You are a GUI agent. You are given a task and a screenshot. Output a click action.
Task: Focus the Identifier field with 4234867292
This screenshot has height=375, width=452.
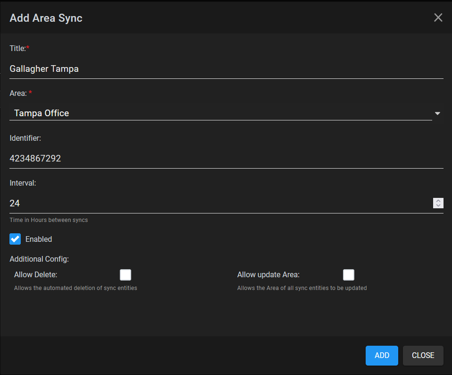226,158
